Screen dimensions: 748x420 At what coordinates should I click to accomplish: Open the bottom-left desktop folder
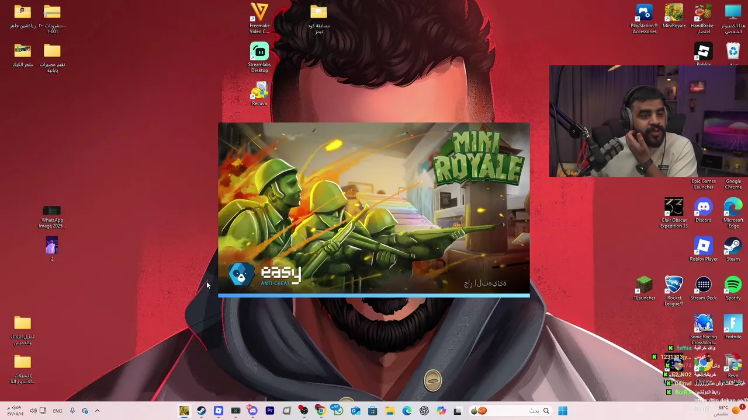(23, 369)
